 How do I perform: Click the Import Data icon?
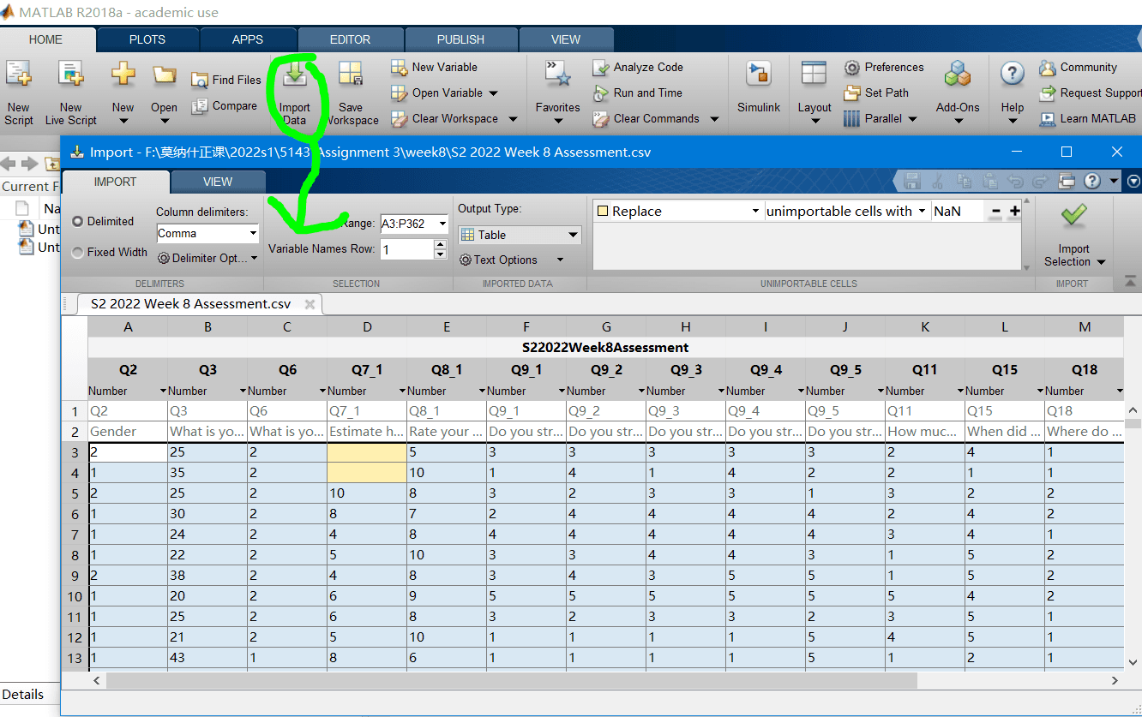[x=294, y=75]
